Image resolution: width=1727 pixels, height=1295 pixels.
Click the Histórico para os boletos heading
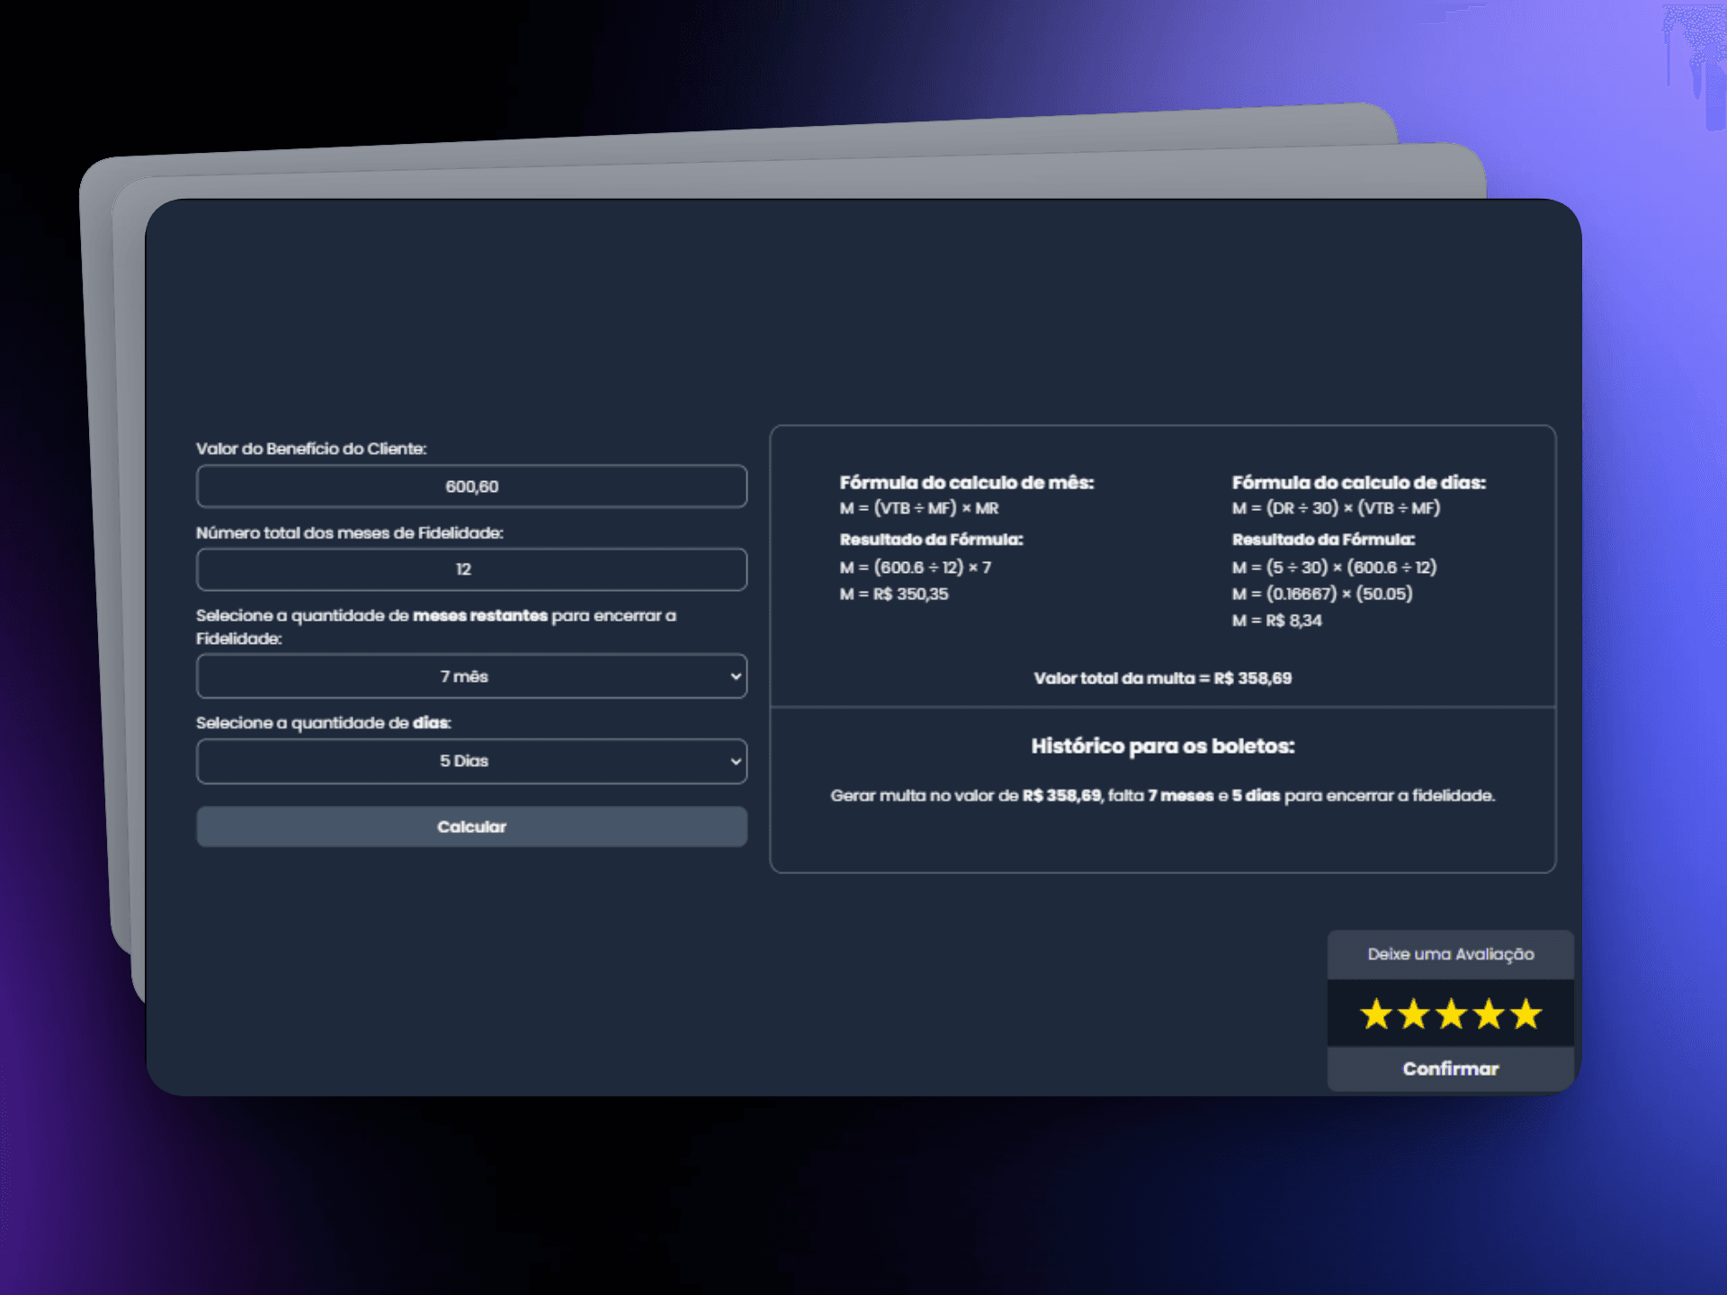coord(1162,746)
